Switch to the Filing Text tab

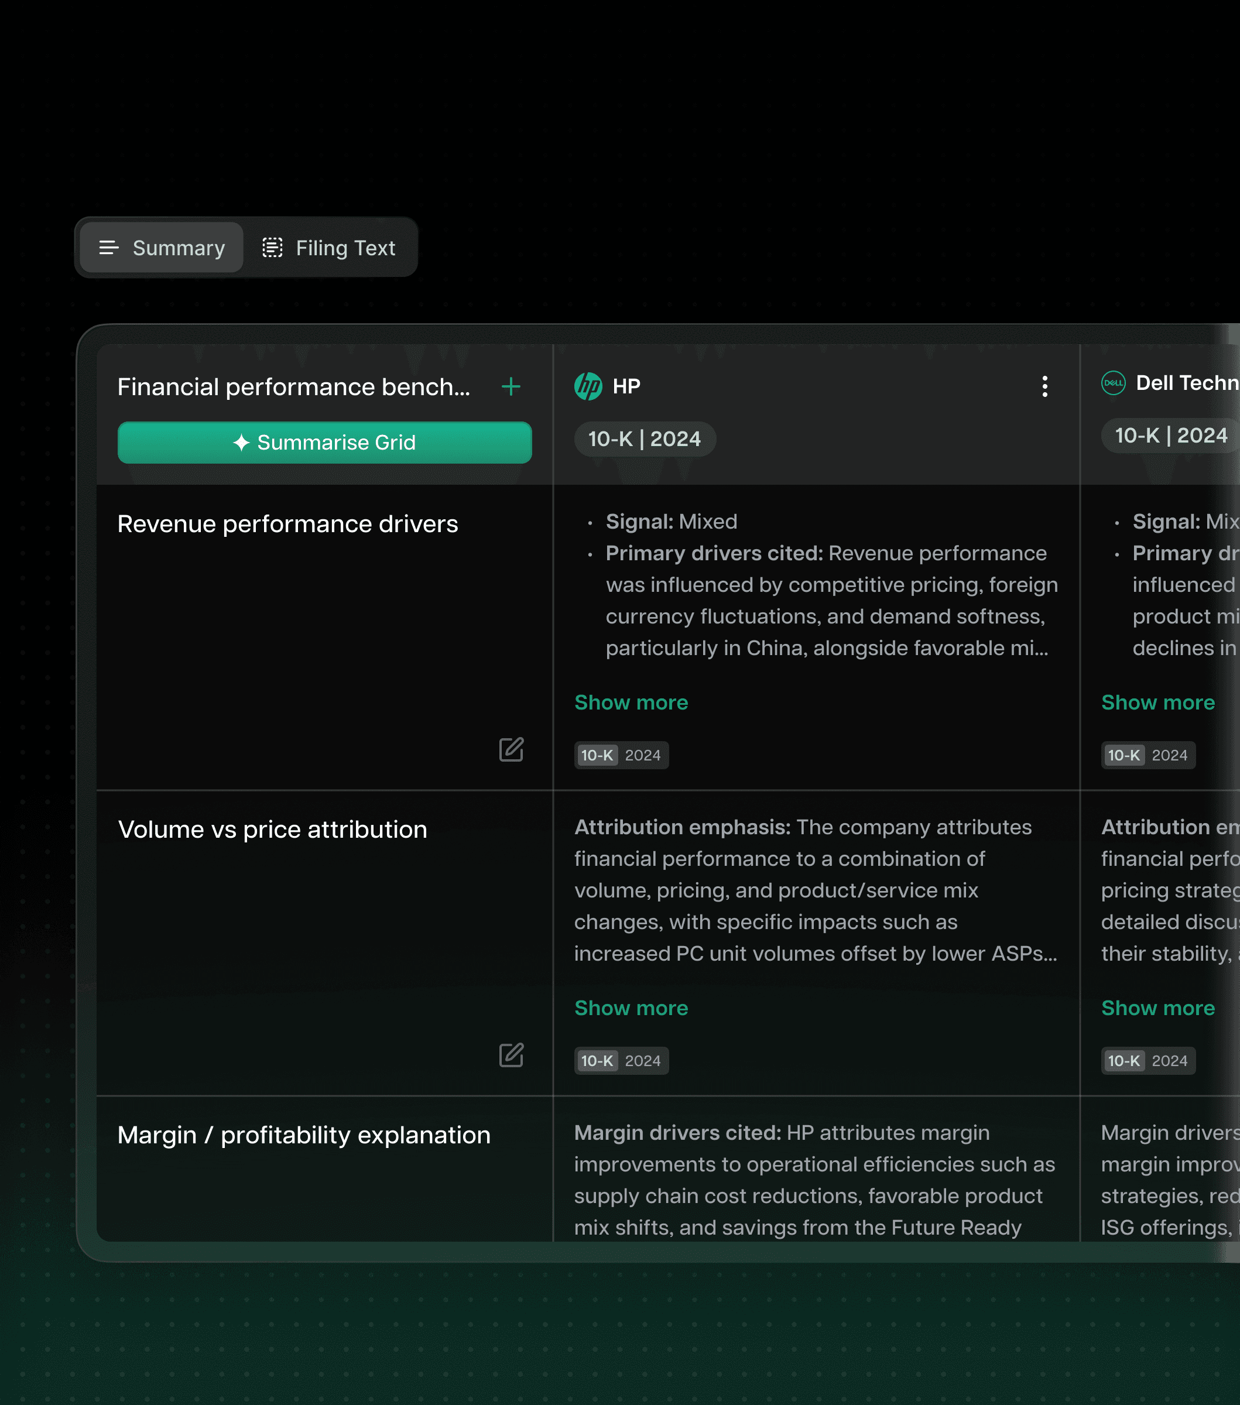pyautogui.click(x=330, y=248)
